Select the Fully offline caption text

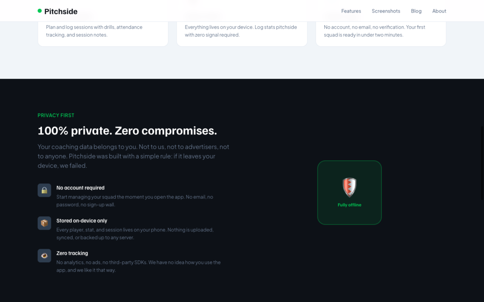coord(349,204)
